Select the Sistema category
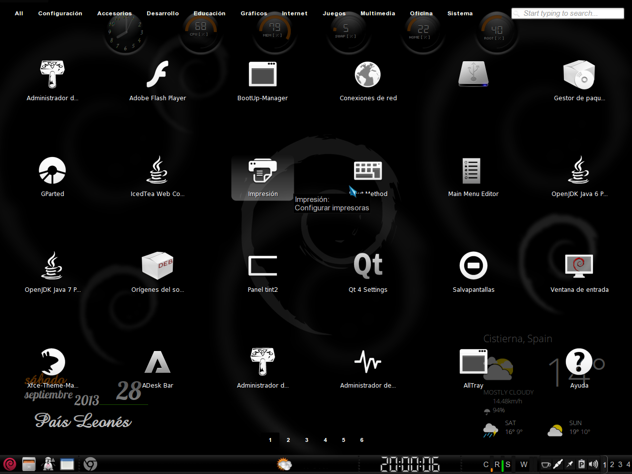The height and width of the screenshot is (474, 632). 460,13
